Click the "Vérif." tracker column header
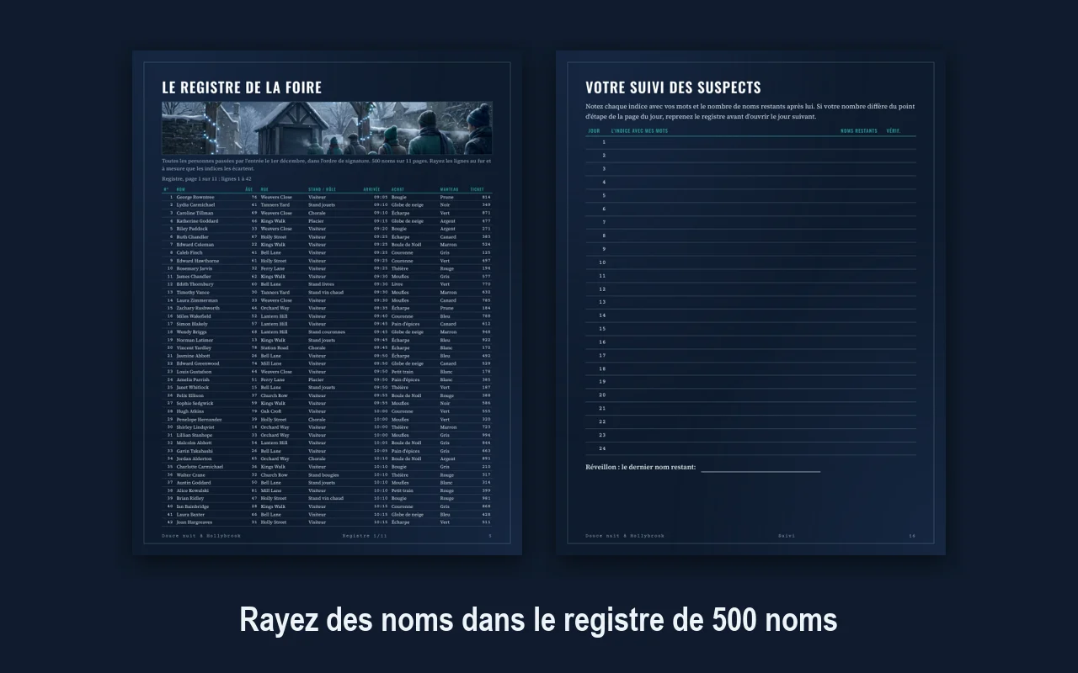The image size is (1078, 673). point(894,131)
